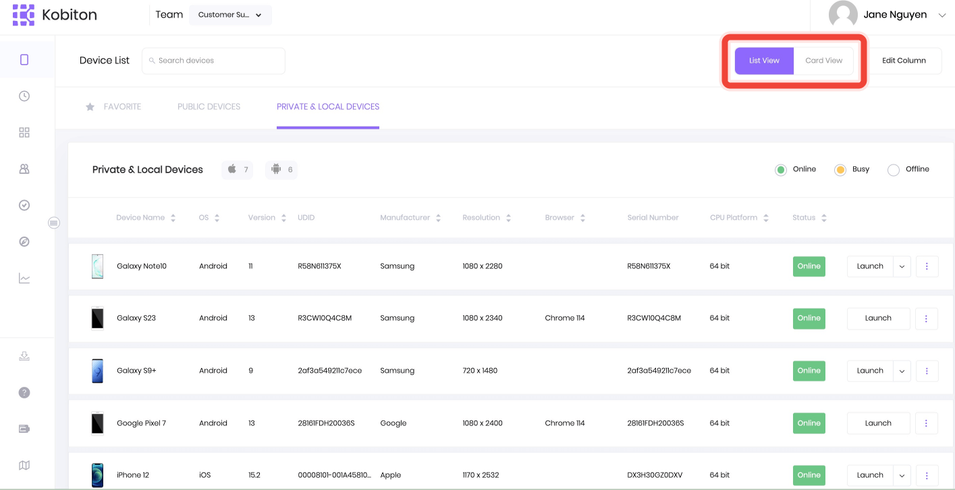Select Private & Local Devices tab
955x490 pixels.
tap(328, 106)
